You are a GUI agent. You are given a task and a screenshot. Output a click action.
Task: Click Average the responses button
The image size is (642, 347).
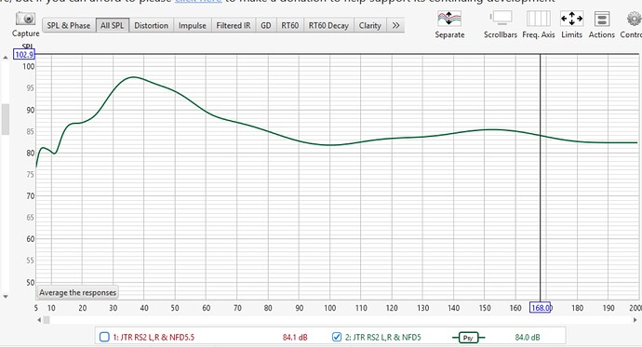[x=78, y=292]
